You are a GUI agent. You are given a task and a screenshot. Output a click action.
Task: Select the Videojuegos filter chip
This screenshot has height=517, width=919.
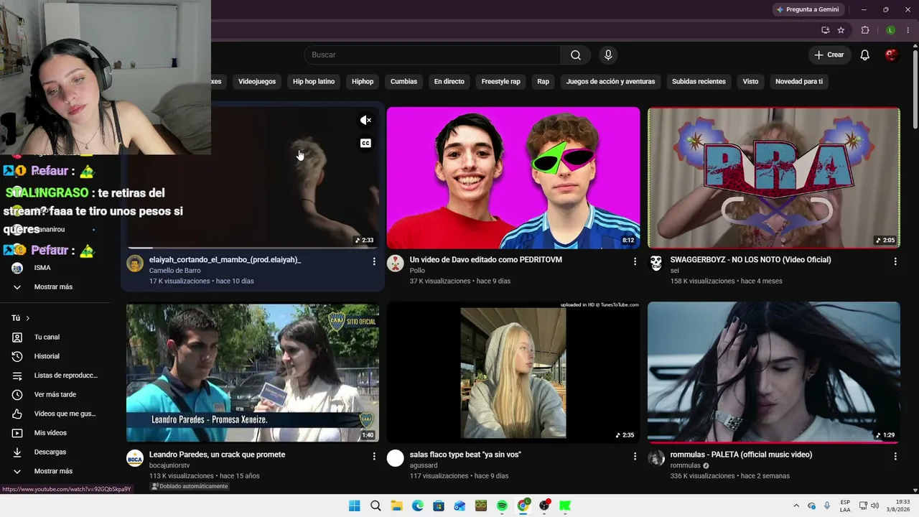click(x=257, y=81)
